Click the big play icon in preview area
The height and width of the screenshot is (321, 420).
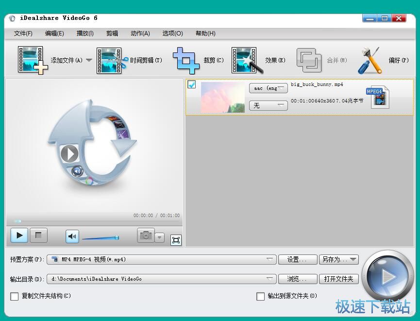[x=69, y=154]
